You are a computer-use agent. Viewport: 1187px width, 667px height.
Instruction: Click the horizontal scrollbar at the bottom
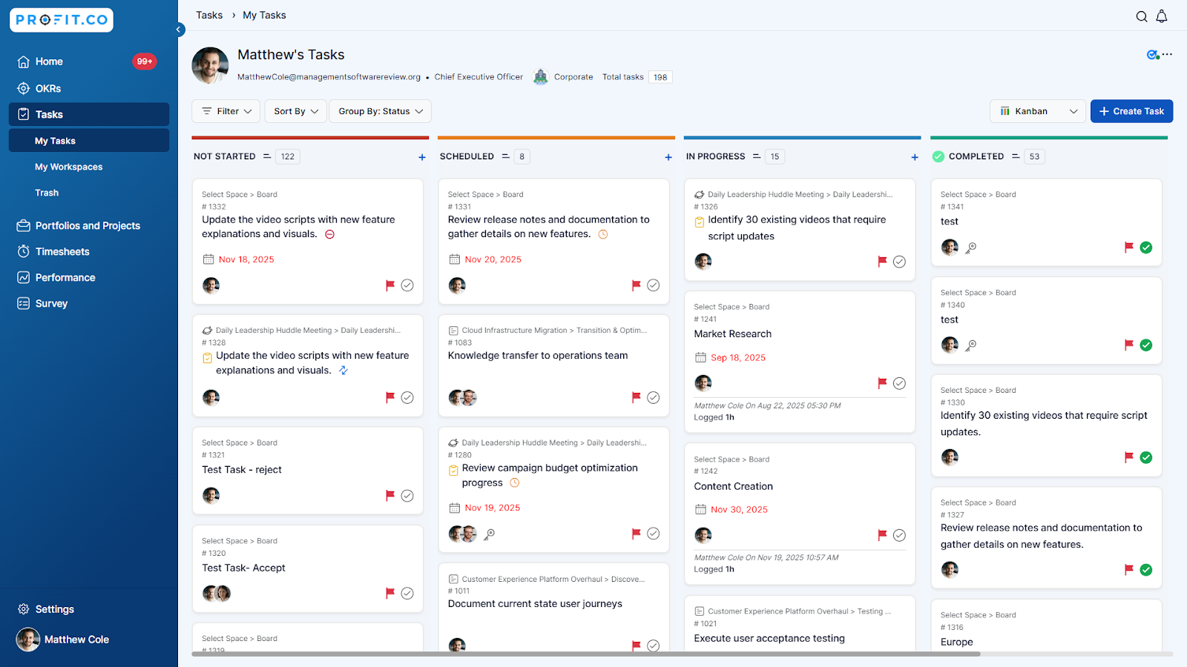586,654
